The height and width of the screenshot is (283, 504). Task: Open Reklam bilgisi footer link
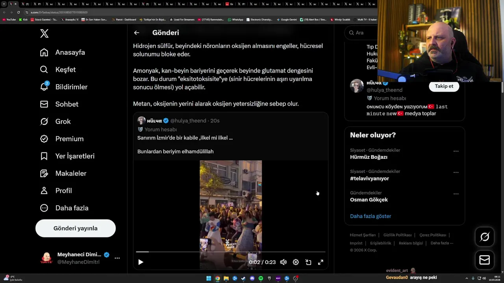(x=411, y=243)
